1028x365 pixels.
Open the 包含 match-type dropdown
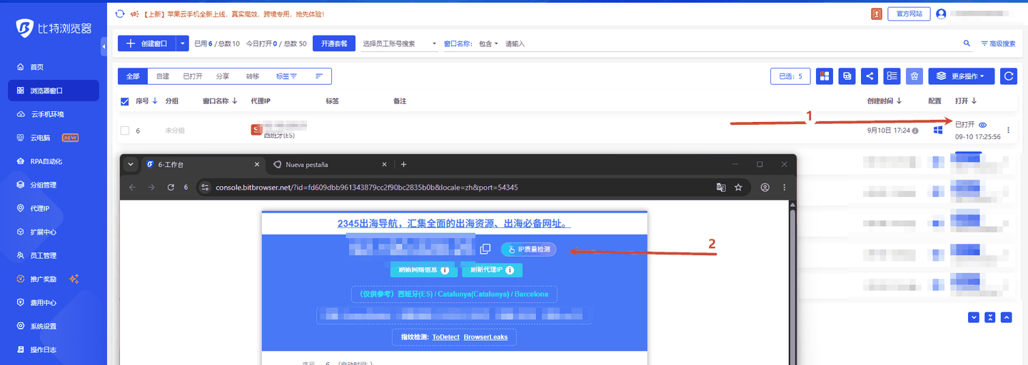coord(488,43)
